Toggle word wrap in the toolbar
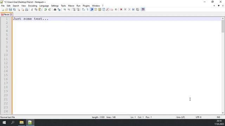The height and width of the screenshot is (126, 225). click(x=84, y=9)
